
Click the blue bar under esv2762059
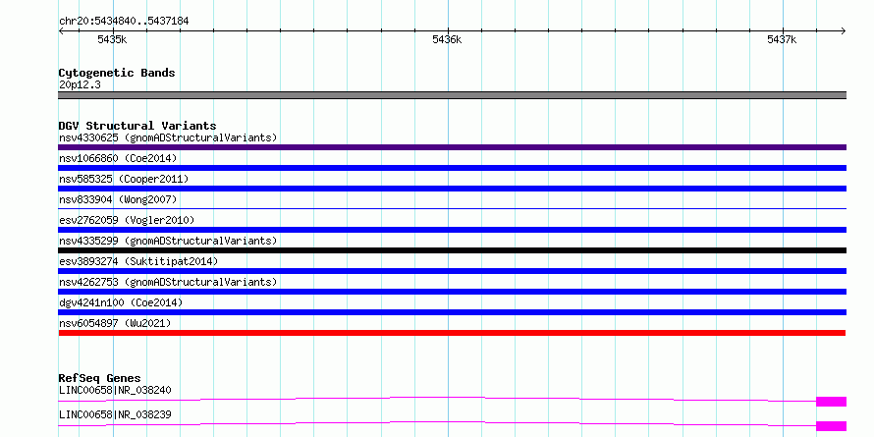(452, 230)
